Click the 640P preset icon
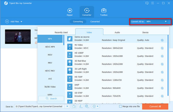Viewport: 173px width, 112px height. pos(70,87)
